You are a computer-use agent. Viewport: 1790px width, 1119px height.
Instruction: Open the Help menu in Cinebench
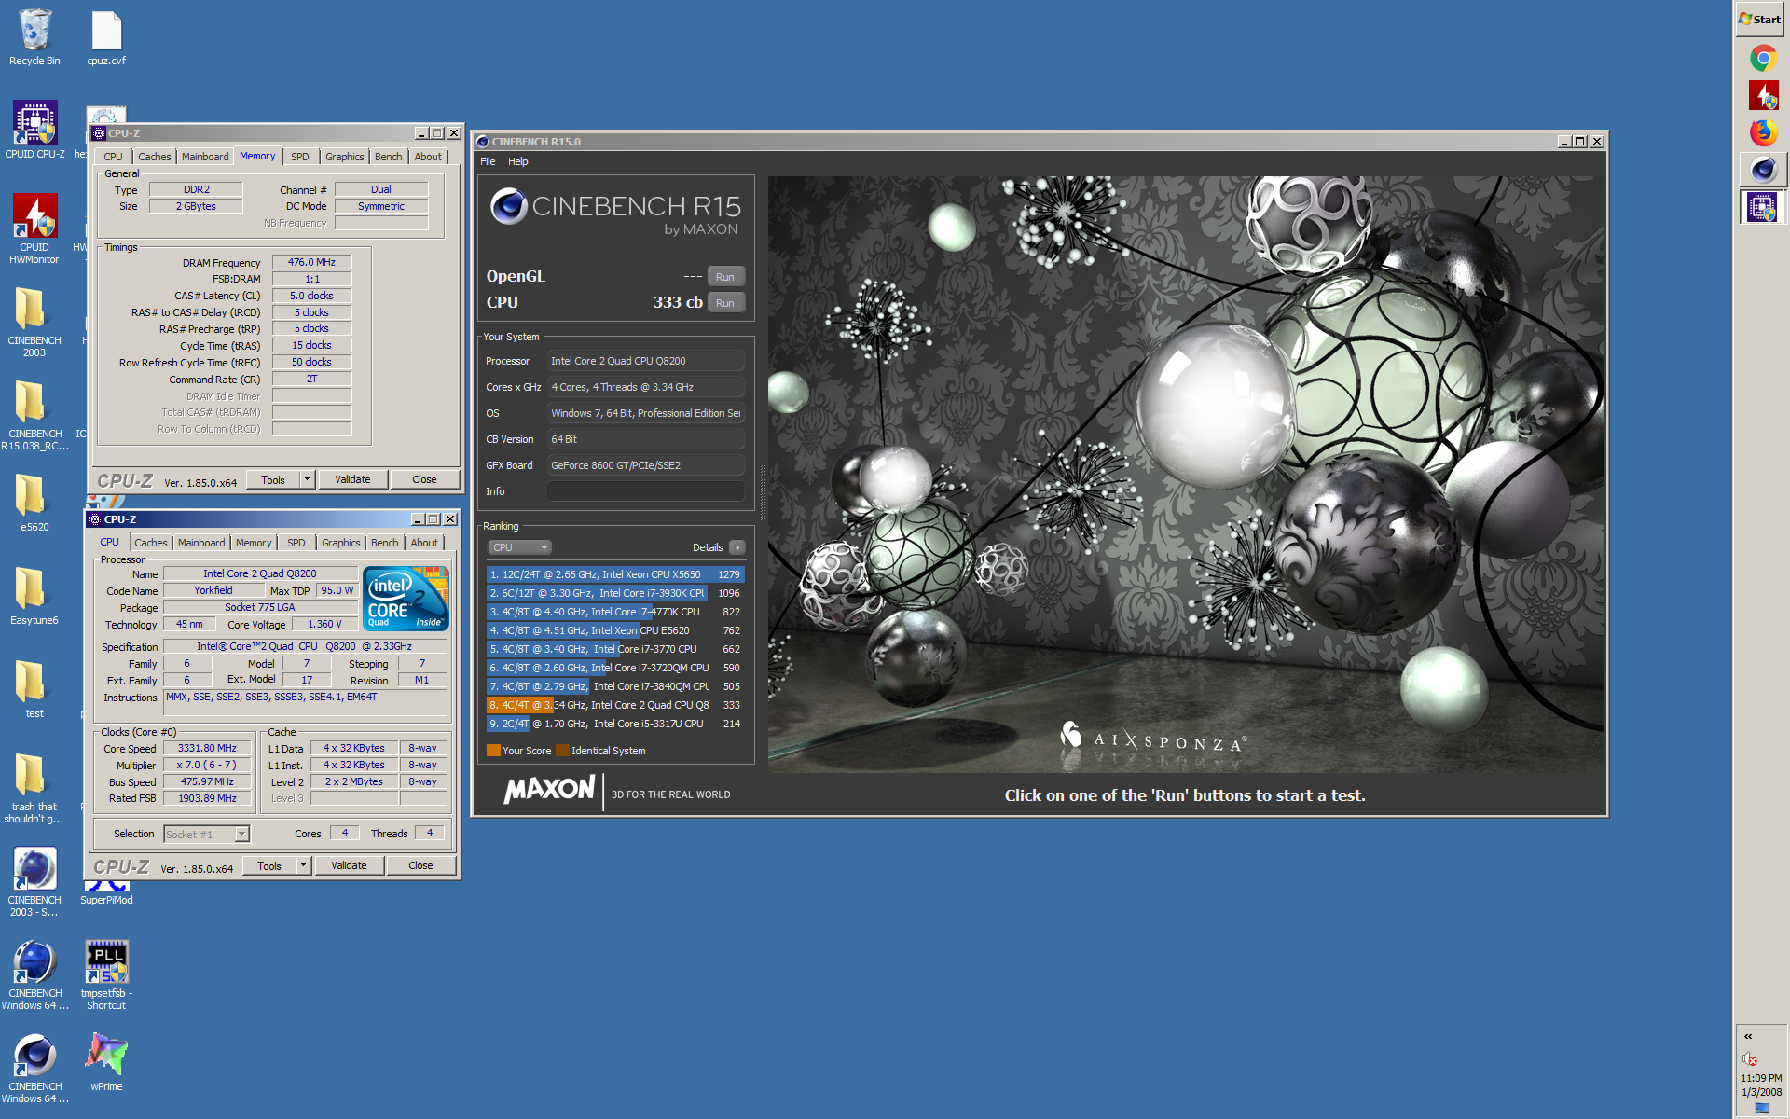coord(518,161)
